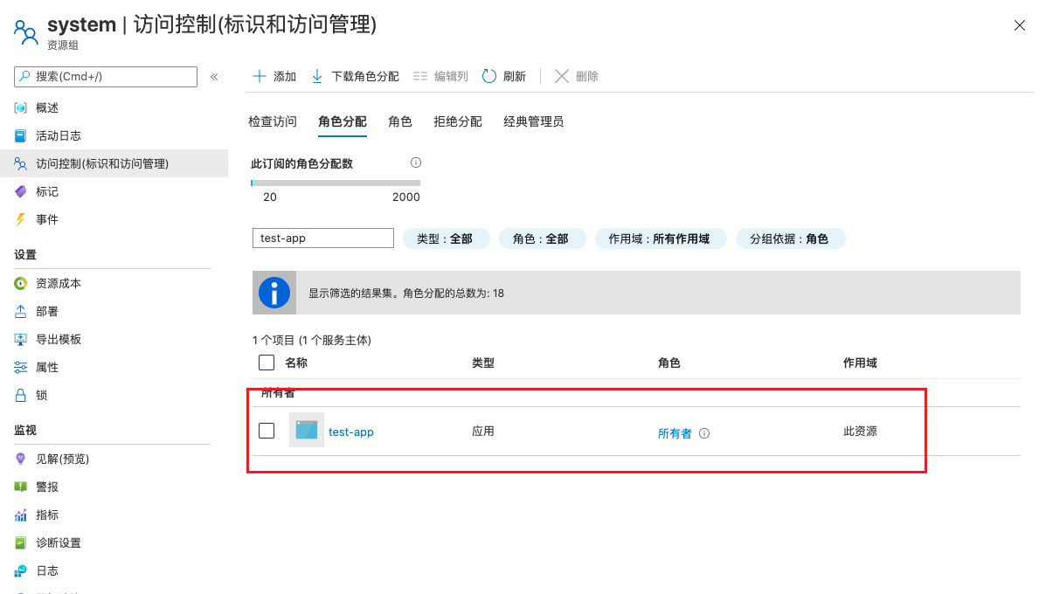This screenshot has height=594, width=1046.
Task: Open the 分组依据 : 角色 grouping dropdown
Action: 789,238
